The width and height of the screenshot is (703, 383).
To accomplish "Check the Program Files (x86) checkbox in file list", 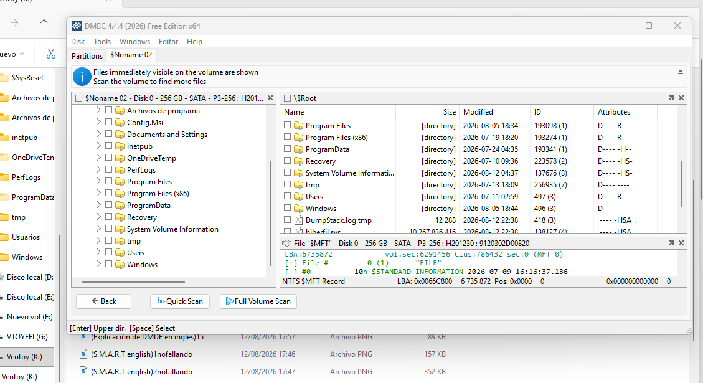I will point(288,137).
